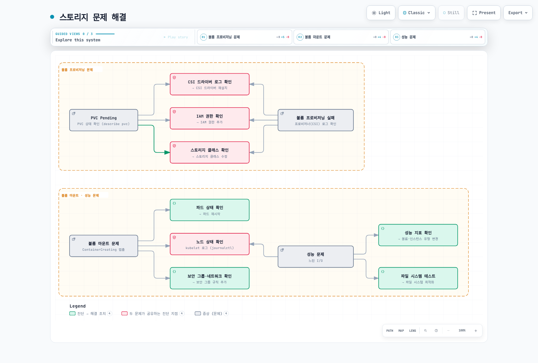
Task: Select the CSI 드라이버 로그 확인 node
Action: coord(210,84)
